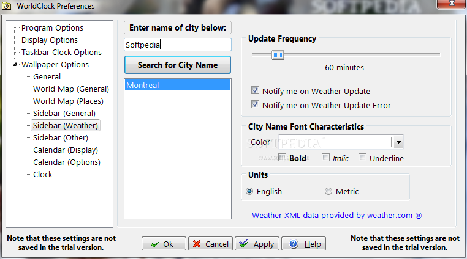The image size is (467, 259).
Task: Click Search for City Name button
Action: [x=178, y=65]
